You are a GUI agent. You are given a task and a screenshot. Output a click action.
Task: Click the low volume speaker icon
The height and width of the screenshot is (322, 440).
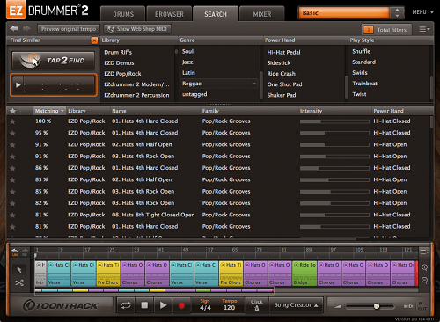point(338,306)
